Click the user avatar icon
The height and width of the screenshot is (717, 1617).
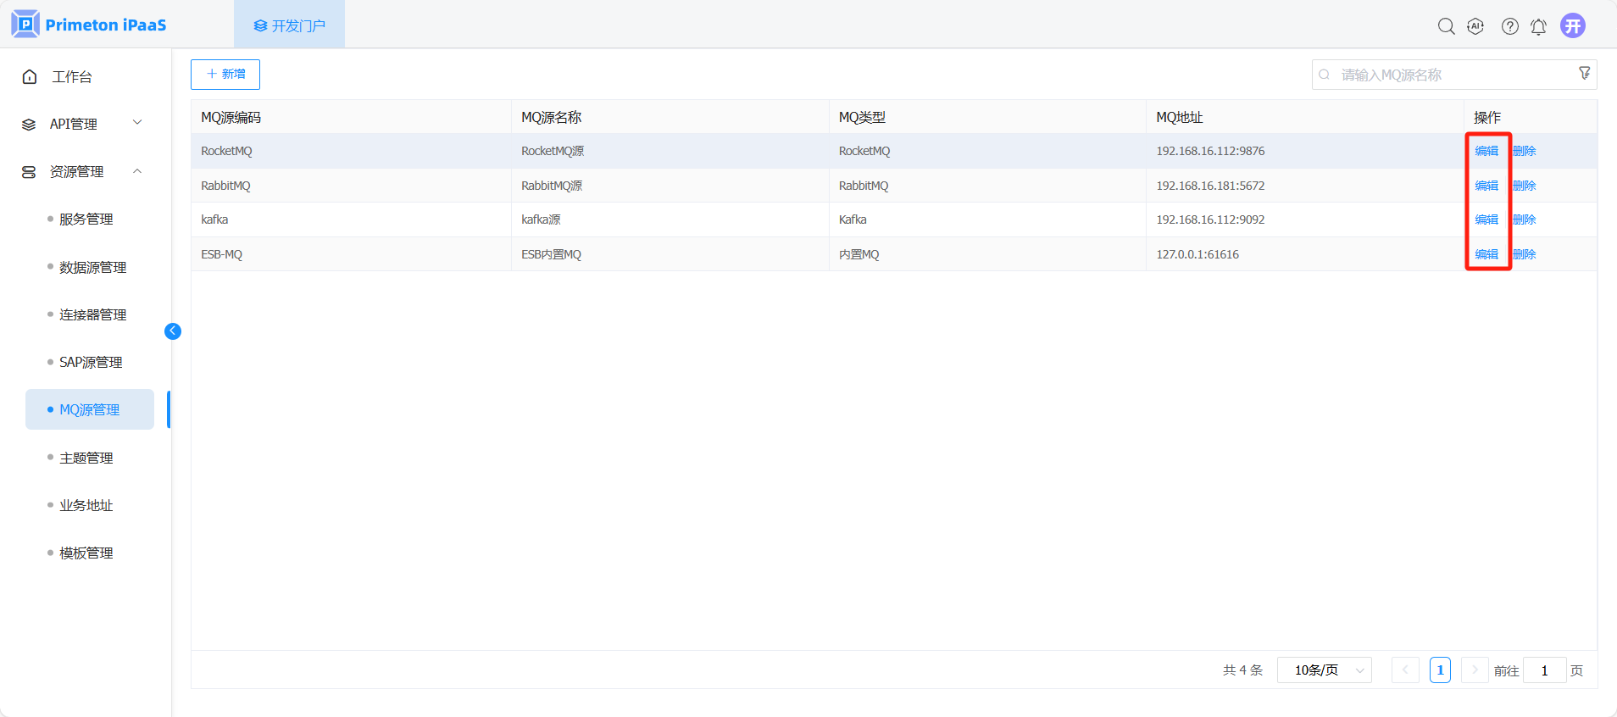pos(1572,25)
